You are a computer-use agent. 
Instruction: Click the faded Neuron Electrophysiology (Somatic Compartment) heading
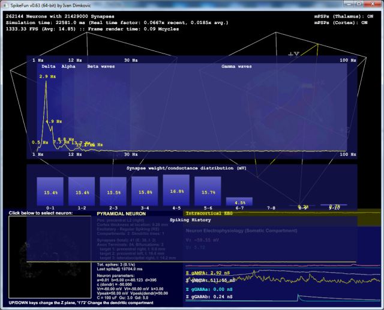(x=241, y=231)
